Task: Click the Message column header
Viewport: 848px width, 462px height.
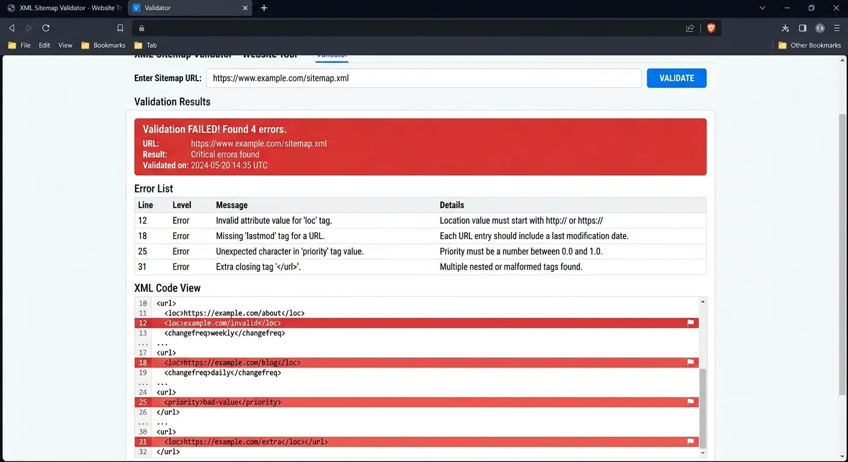Action: coord(232,205)
